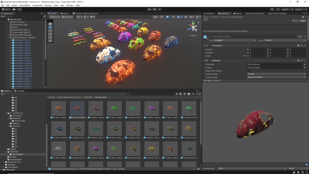Viewport: 309px width, 174px height.
Task: Toggle scene lighting bulb icon
Action: (x=168, y=17)
